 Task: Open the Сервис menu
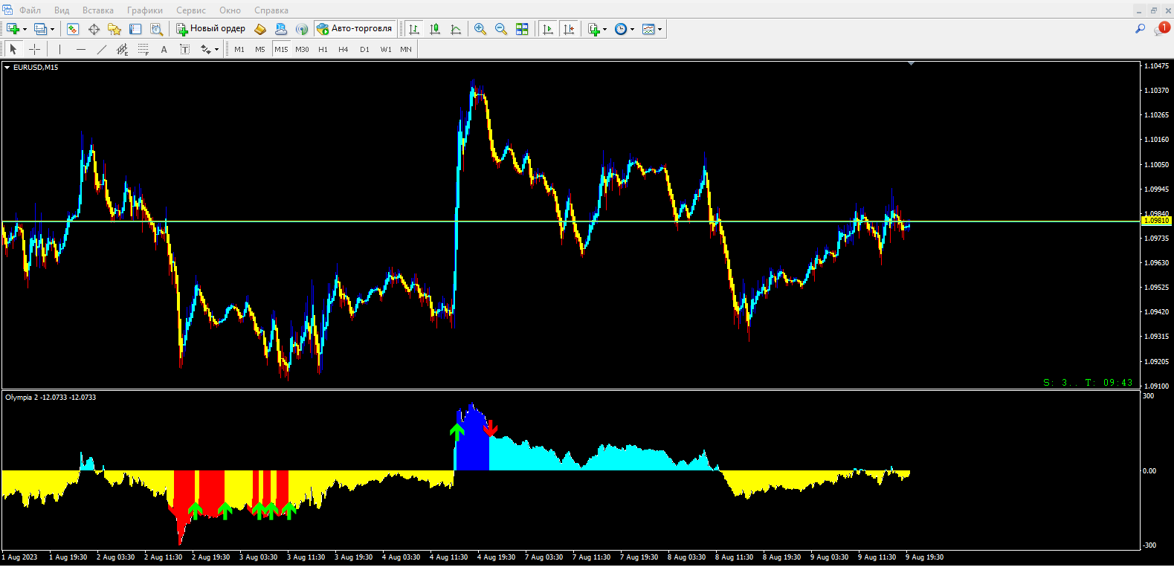[191, 10]
